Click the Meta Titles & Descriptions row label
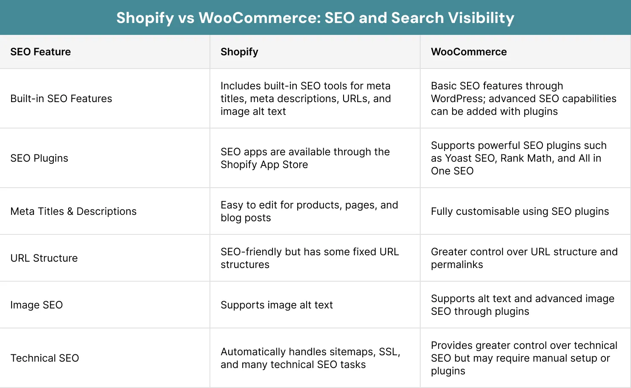The width and height of the screenshot is (631, 388). [73, 211]
